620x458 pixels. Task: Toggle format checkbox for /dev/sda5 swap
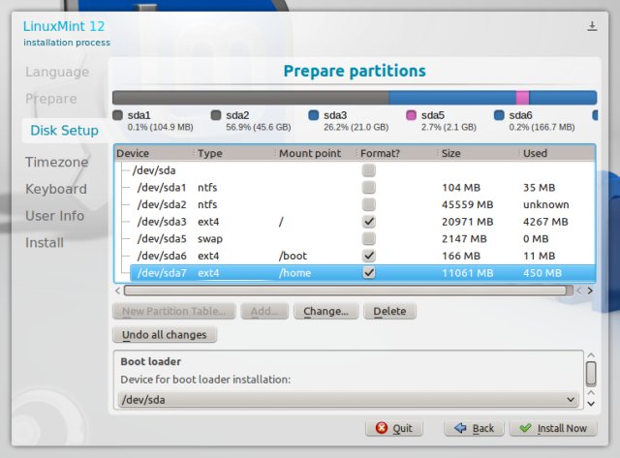(x=368, y=238)
